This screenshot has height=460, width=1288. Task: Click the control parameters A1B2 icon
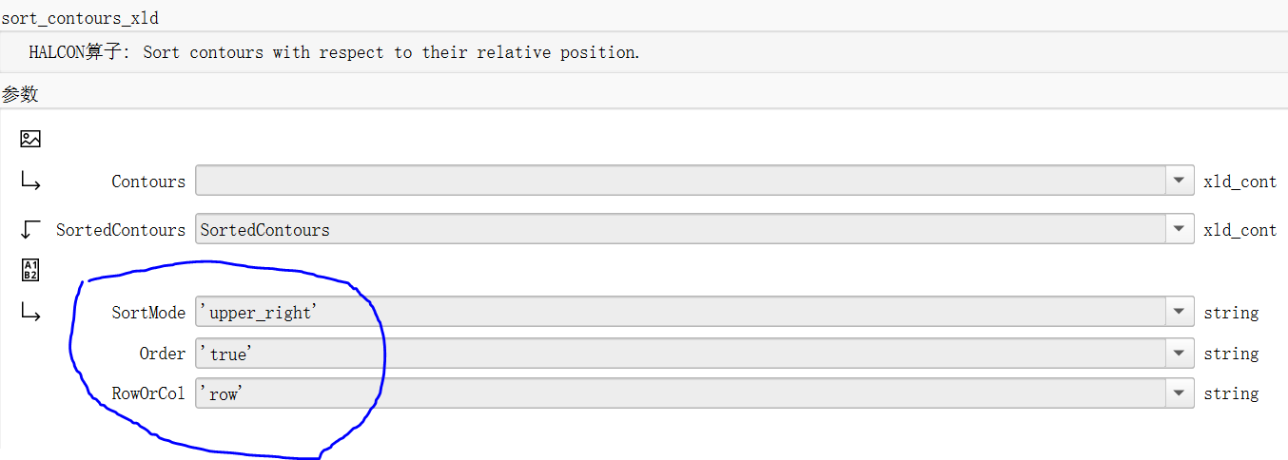[x=30, y=270]
